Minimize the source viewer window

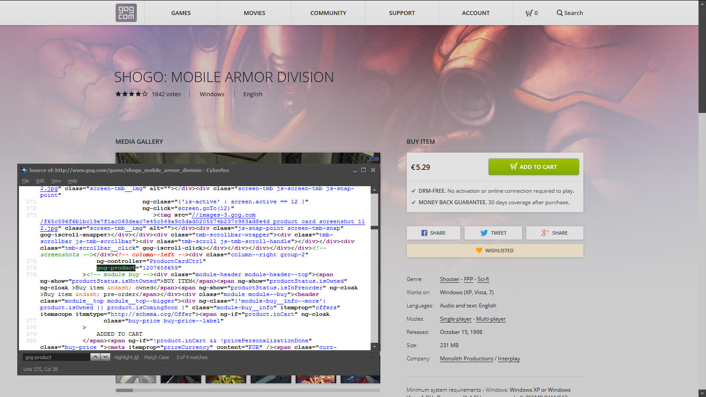click(355, 170)
